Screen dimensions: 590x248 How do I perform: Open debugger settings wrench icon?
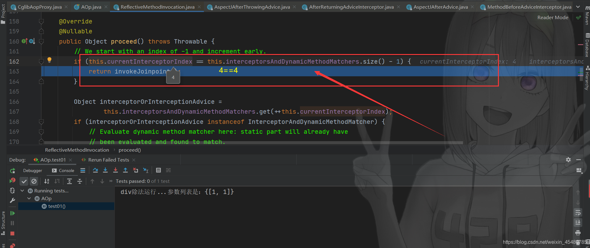pyautogui.click(x=12, y=200)
